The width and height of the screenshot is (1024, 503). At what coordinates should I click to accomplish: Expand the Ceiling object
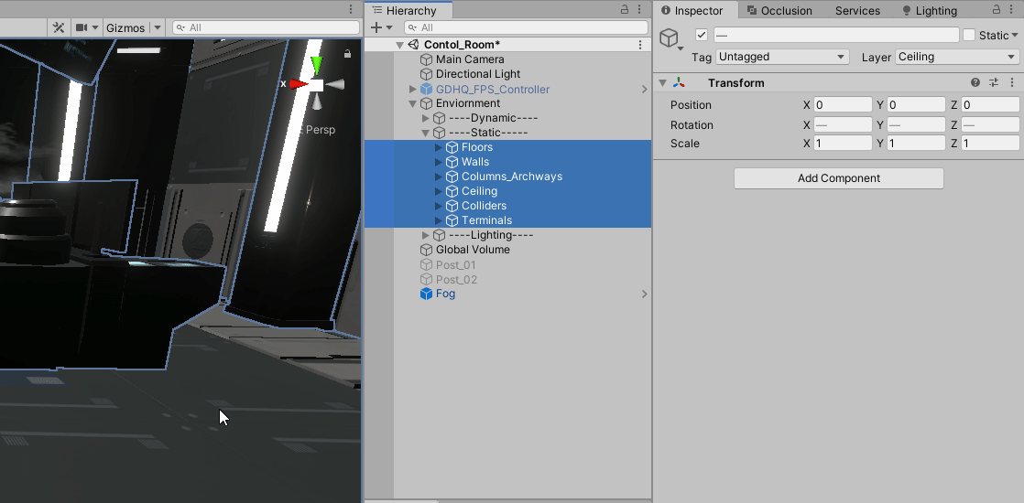[x=439, y=191]
